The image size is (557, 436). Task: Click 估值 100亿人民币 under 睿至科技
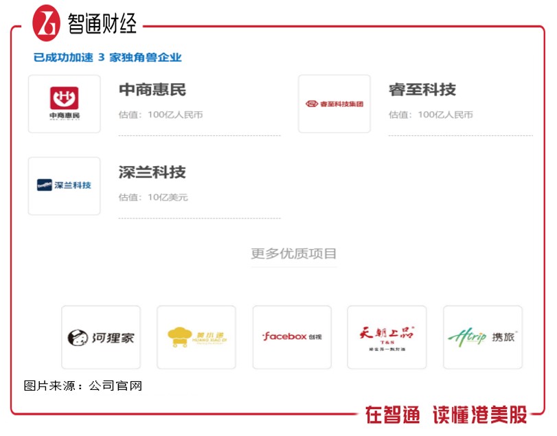coord(431,115)
